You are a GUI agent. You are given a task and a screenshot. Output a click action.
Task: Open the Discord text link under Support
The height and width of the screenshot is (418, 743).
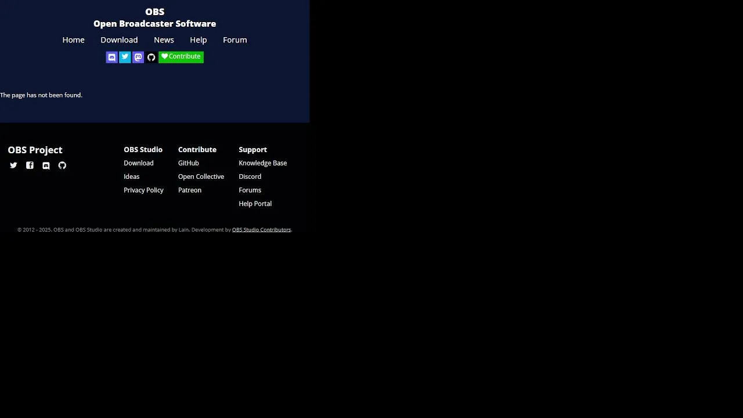250,176
